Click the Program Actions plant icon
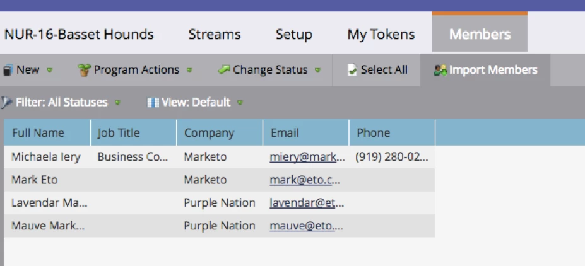585x266 pixels. pyautogui.click(x=85, y=70)
